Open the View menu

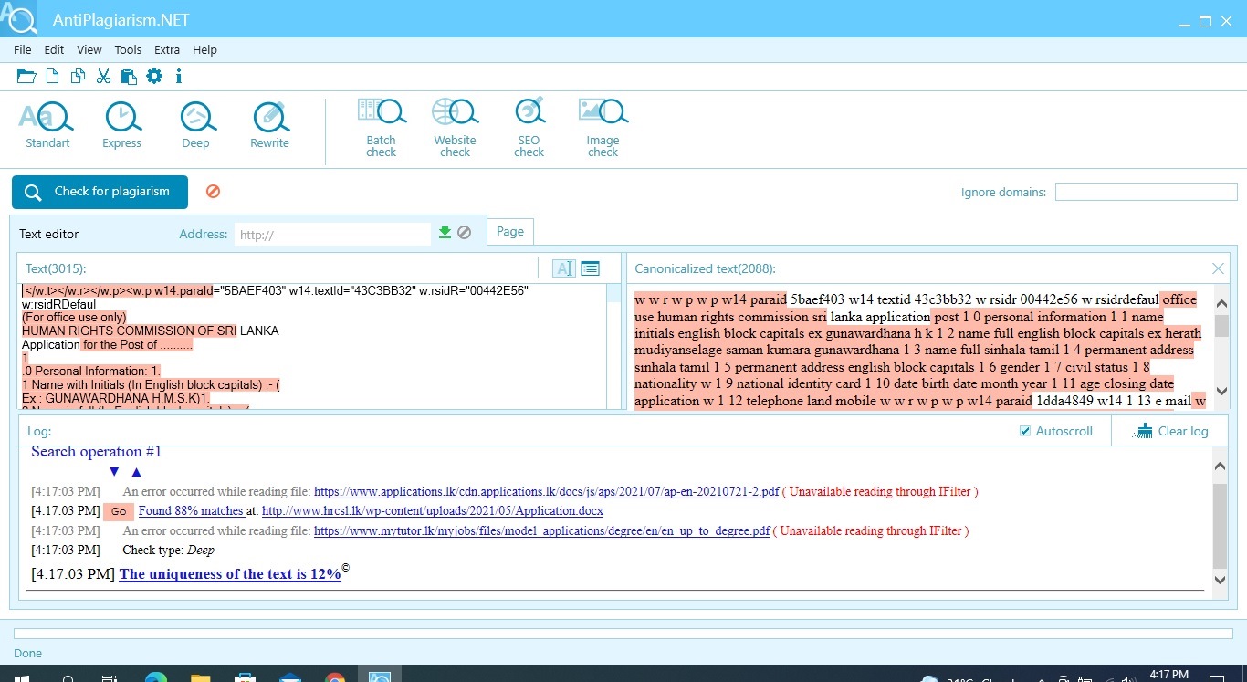tap(89, 50)
